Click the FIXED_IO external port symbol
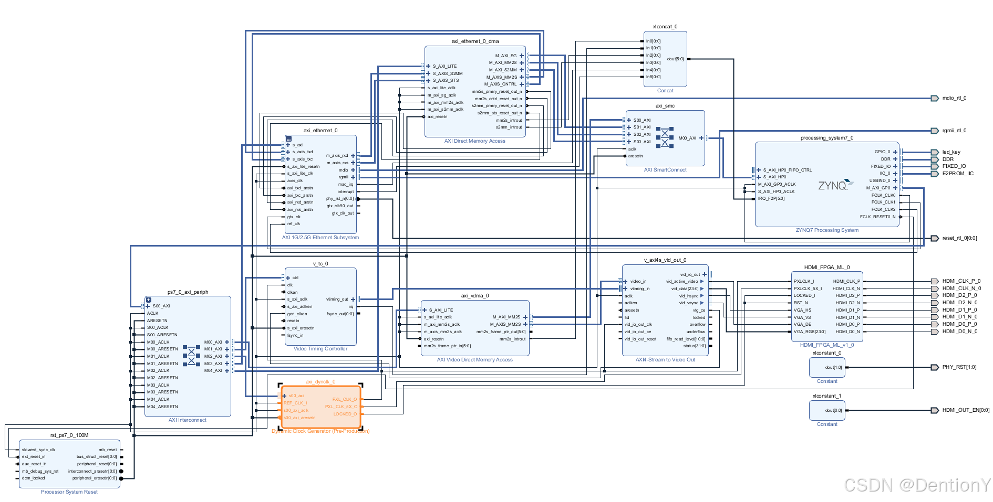The image size is (993, 502). tap(934, 166)
